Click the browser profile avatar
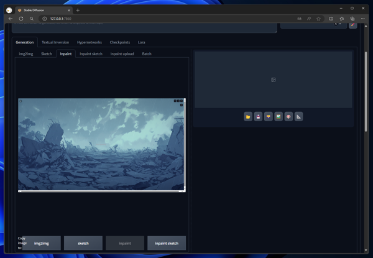The image size is (373, 258). click(9, 10)
